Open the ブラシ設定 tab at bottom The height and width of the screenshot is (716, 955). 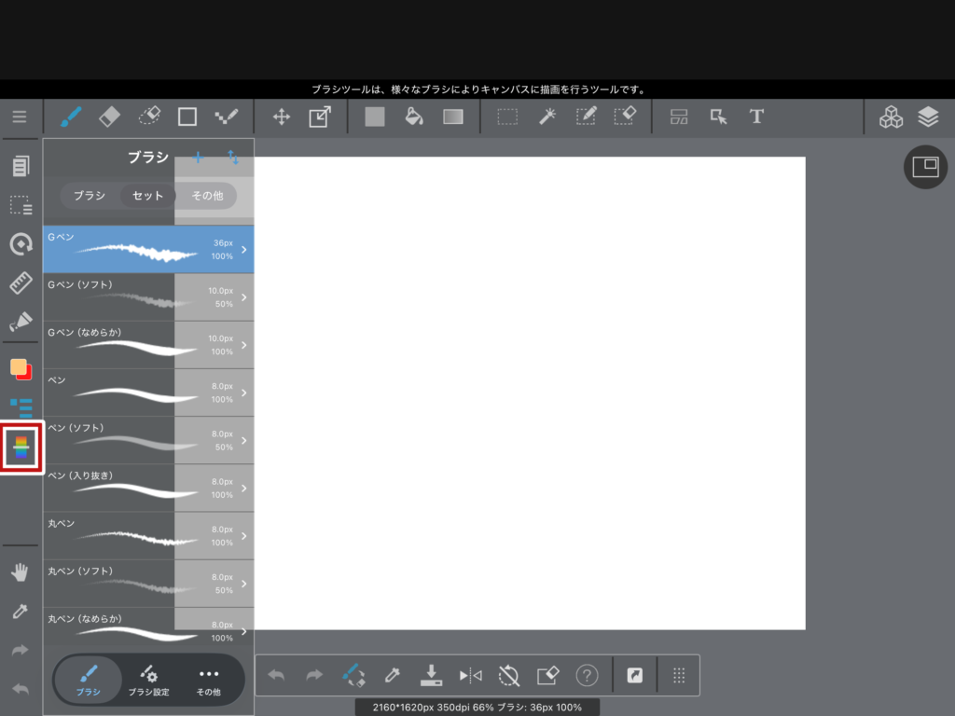coord(148,681)
